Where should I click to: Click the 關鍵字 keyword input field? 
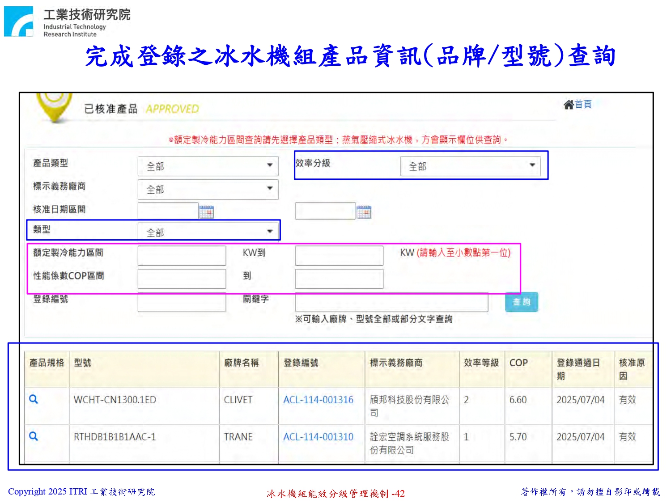coord(391,302)
